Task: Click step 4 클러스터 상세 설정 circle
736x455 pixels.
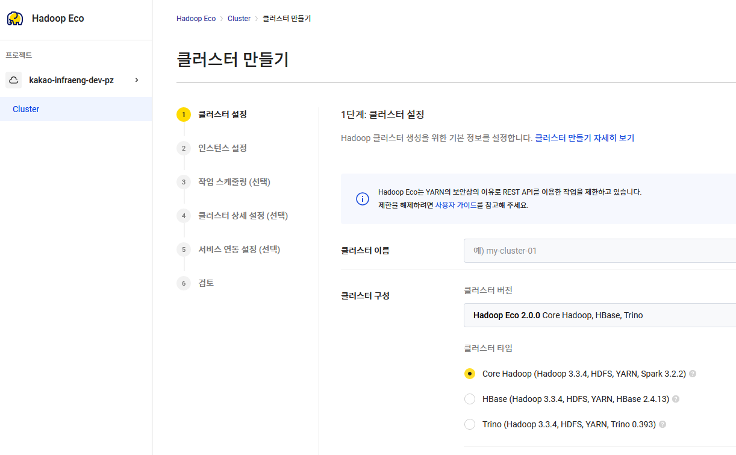Action: pyautogui.click(x=184, y=215)
